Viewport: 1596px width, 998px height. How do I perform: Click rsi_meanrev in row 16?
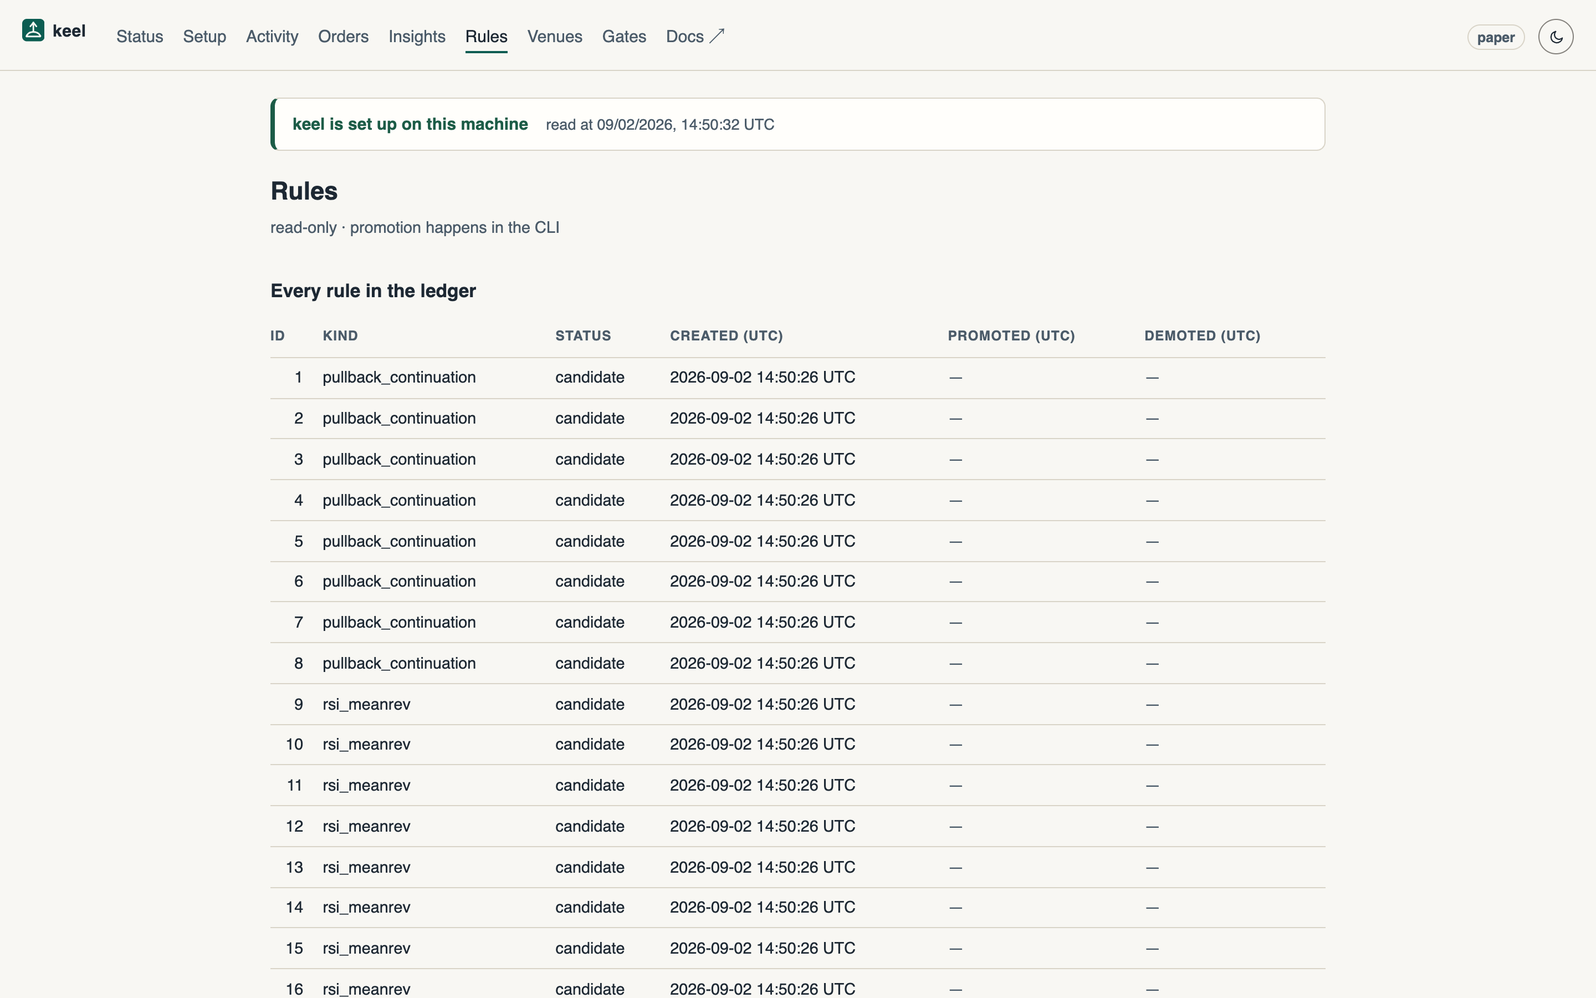(366, 990)
